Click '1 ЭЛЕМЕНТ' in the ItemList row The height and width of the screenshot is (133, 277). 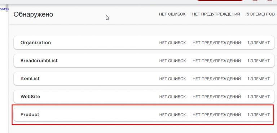pyautogui.click(x=259, y=79)
